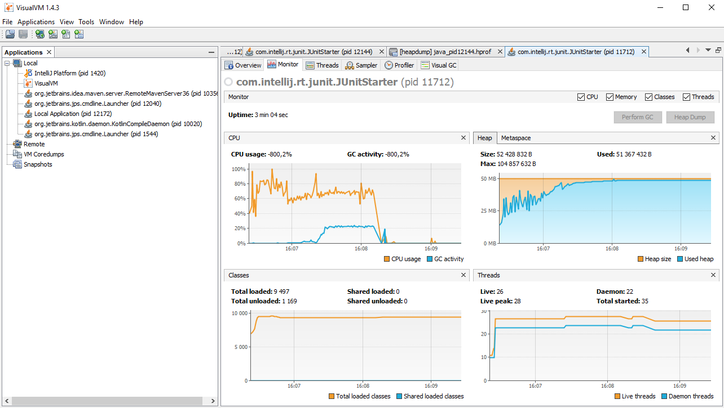Close the Heap chart panel

(713, 138)
